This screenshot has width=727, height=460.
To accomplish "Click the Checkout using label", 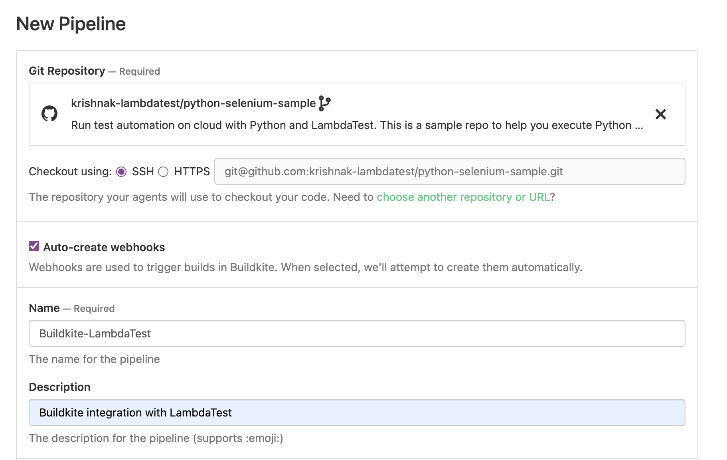I will pyautogui.click(x=70, y=171).
